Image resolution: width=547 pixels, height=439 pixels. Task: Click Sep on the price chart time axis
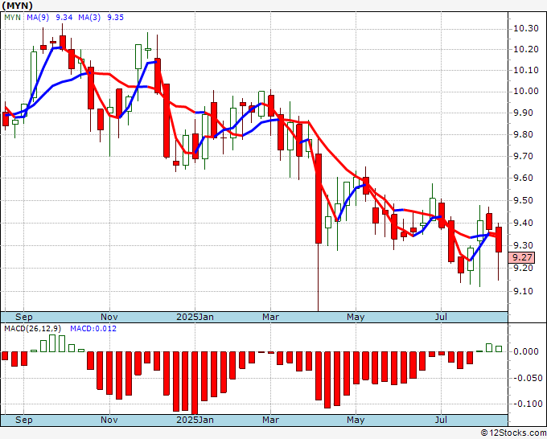[23, 317]
